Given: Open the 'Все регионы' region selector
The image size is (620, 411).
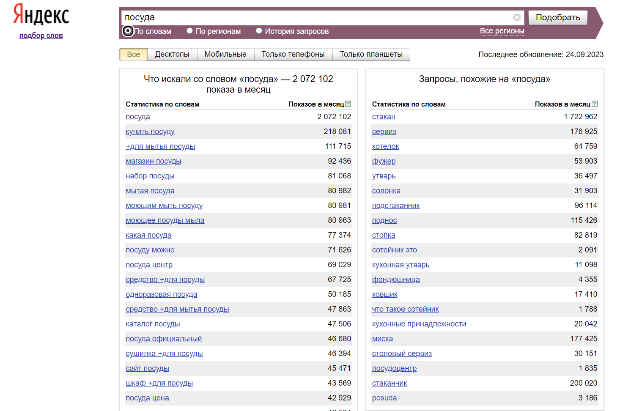Looking at the screenshot, I should pos(502,31).
